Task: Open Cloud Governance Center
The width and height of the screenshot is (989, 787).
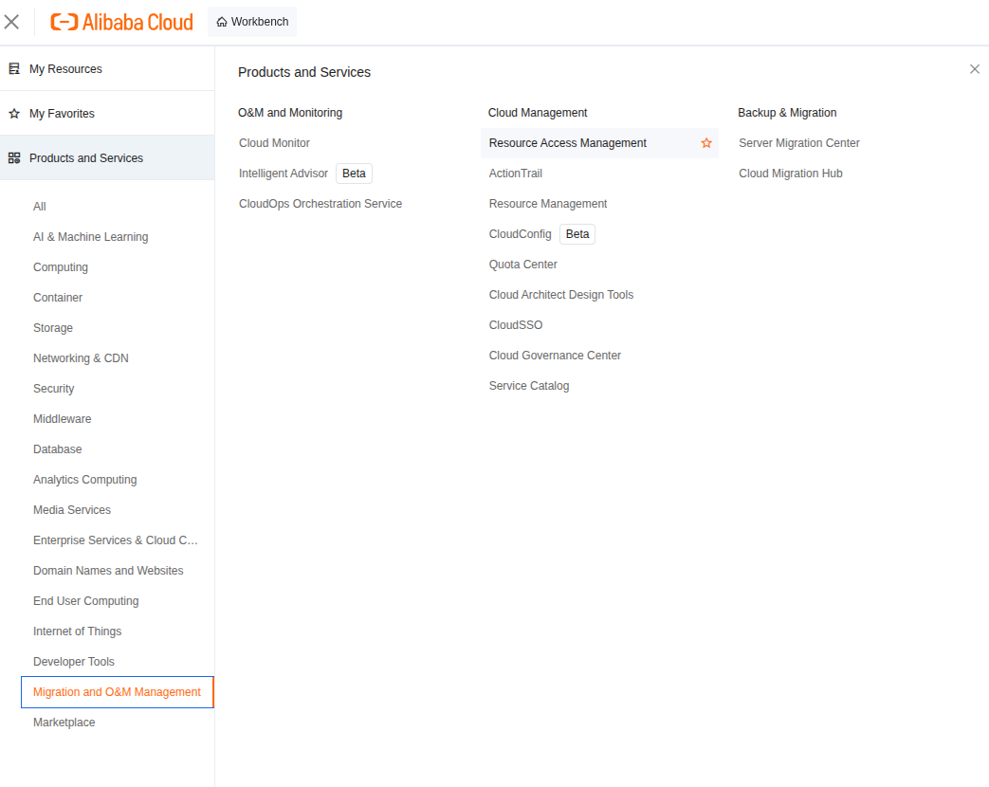Action: pyautogui.click(x=555, y=356)
